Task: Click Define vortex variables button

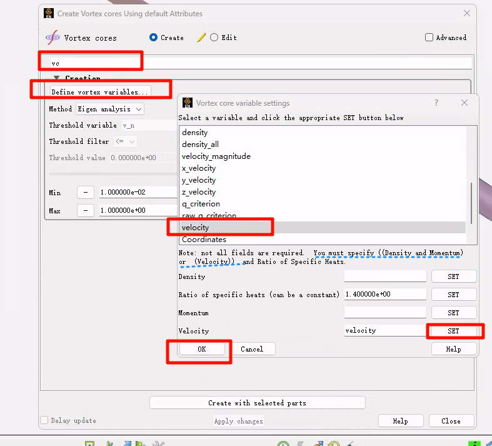Action: (101, 92)
